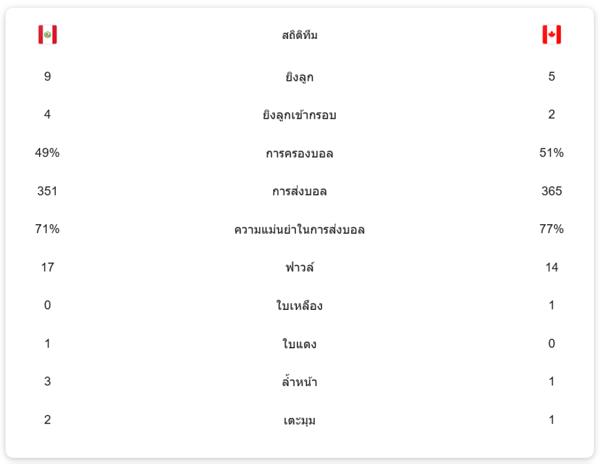Screen dimensions: 600x464
Task: Click the Peru flag icon
Action: 47,35
